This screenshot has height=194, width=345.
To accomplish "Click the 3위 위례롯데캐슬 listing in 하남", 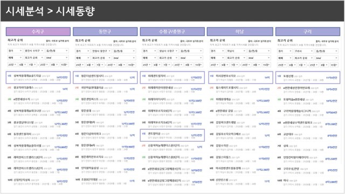I will [x=241, y=101].
